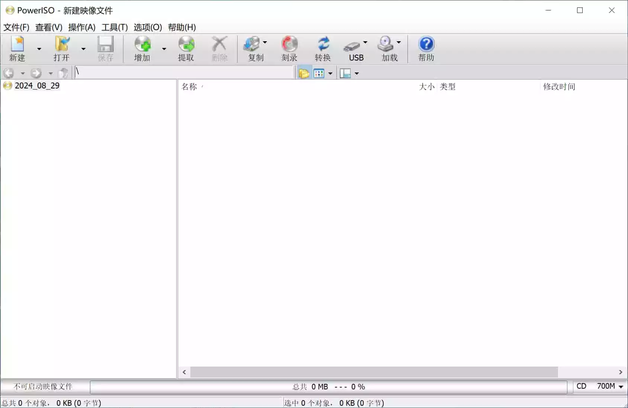
Task: Click the horizontal scrollbar left arrow
Action: click(x=184, y=372)
